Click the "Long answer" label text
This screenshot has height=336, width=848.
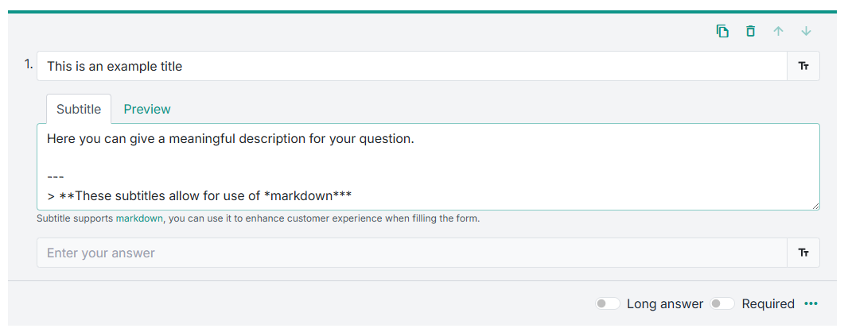[665, 303]
